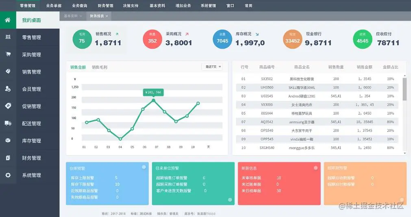Open the 业务单据 menu
The height and width of the screenshot is (217, 411).
54,6
